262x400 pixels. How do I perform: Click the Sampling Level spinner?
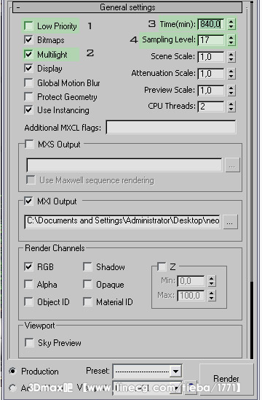tap(231, 40)
